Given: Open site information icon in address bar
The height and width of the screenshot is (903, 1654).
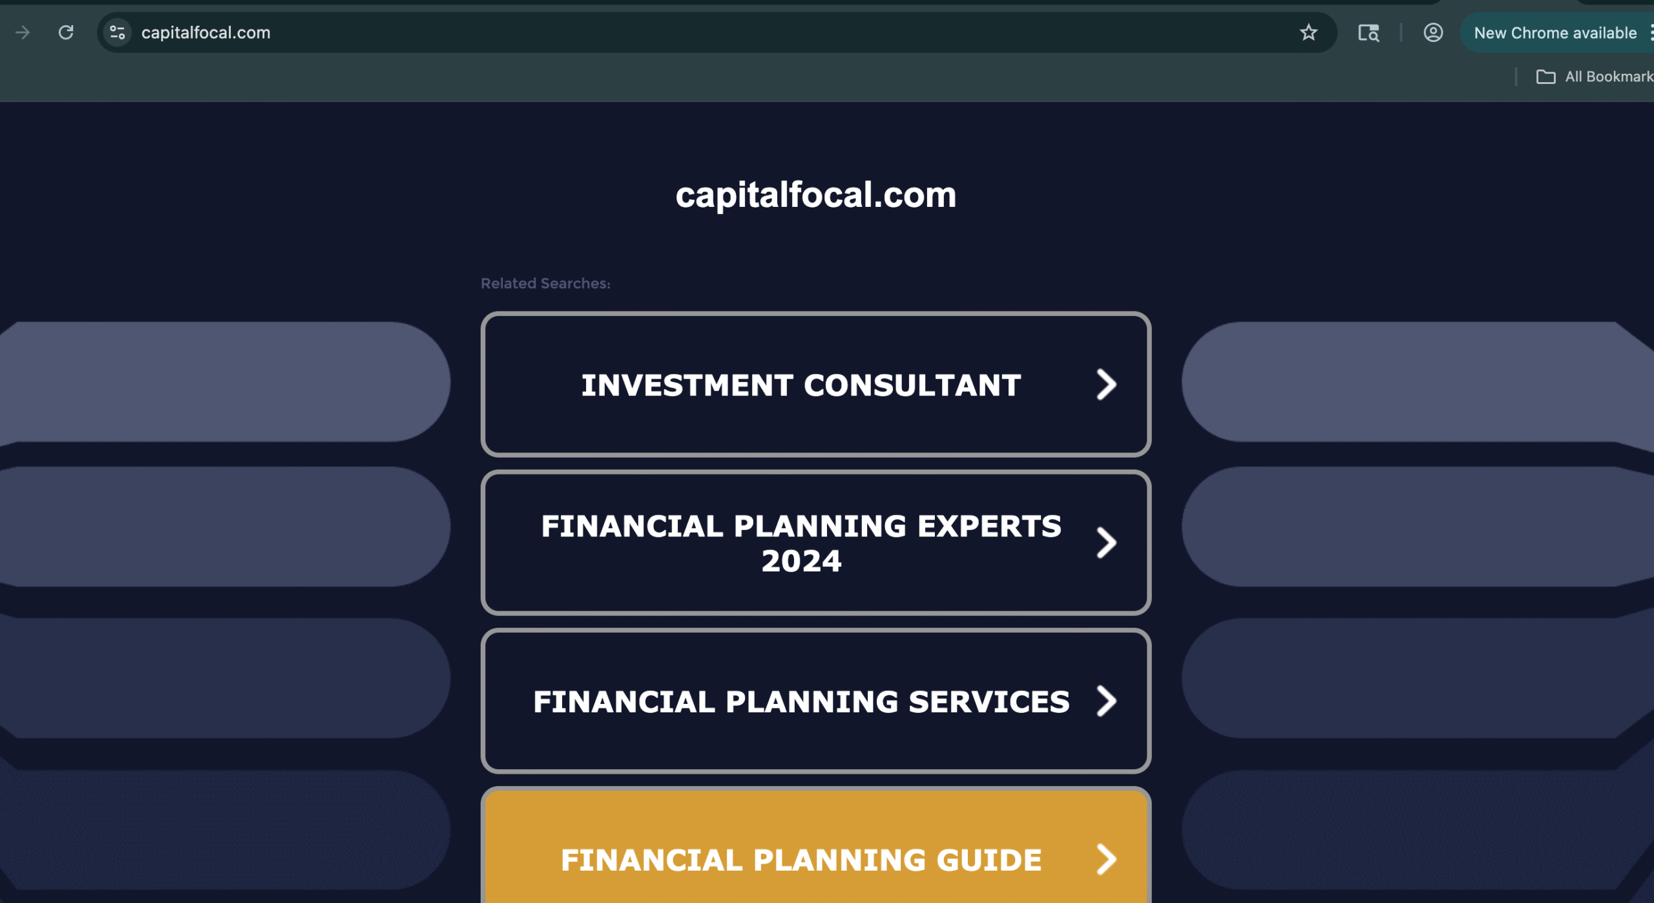Looking at the screenshot, I should pyautogui.click(x=117, y=32).
